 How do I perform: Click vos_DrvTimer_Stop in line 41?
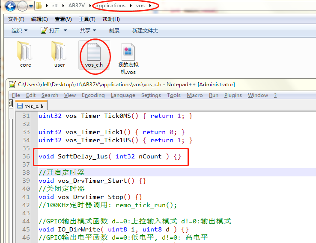click(90, 197)
